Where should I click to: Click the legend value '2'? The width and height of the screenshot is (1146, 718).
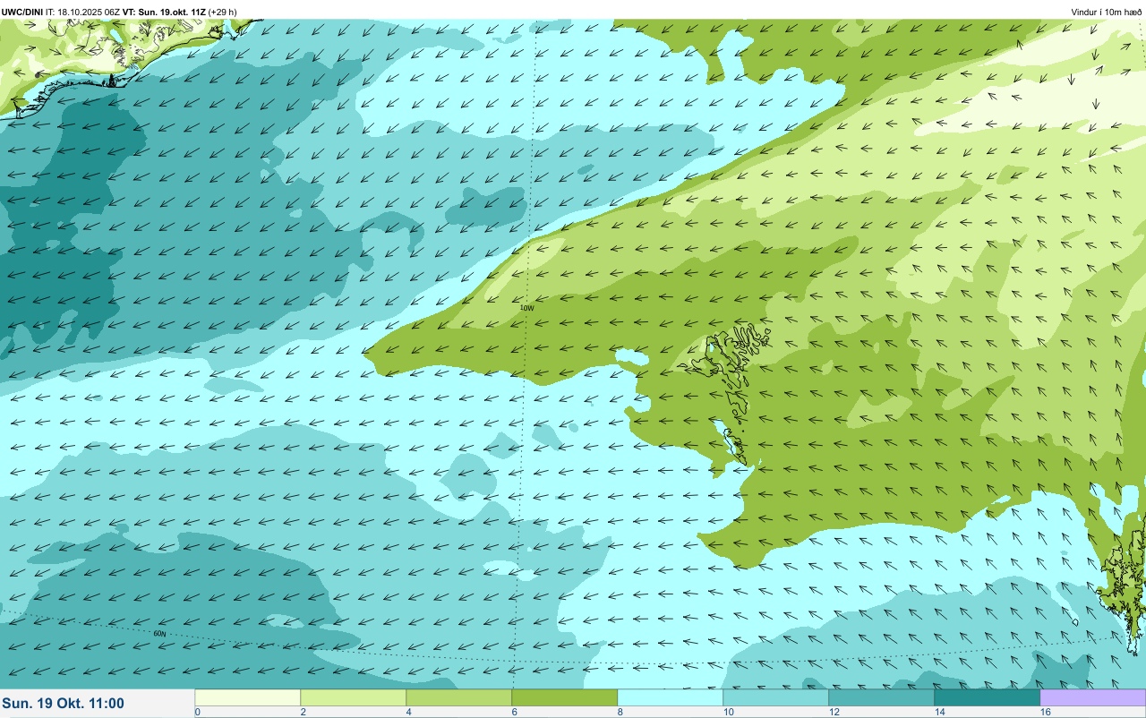point(304,712)
